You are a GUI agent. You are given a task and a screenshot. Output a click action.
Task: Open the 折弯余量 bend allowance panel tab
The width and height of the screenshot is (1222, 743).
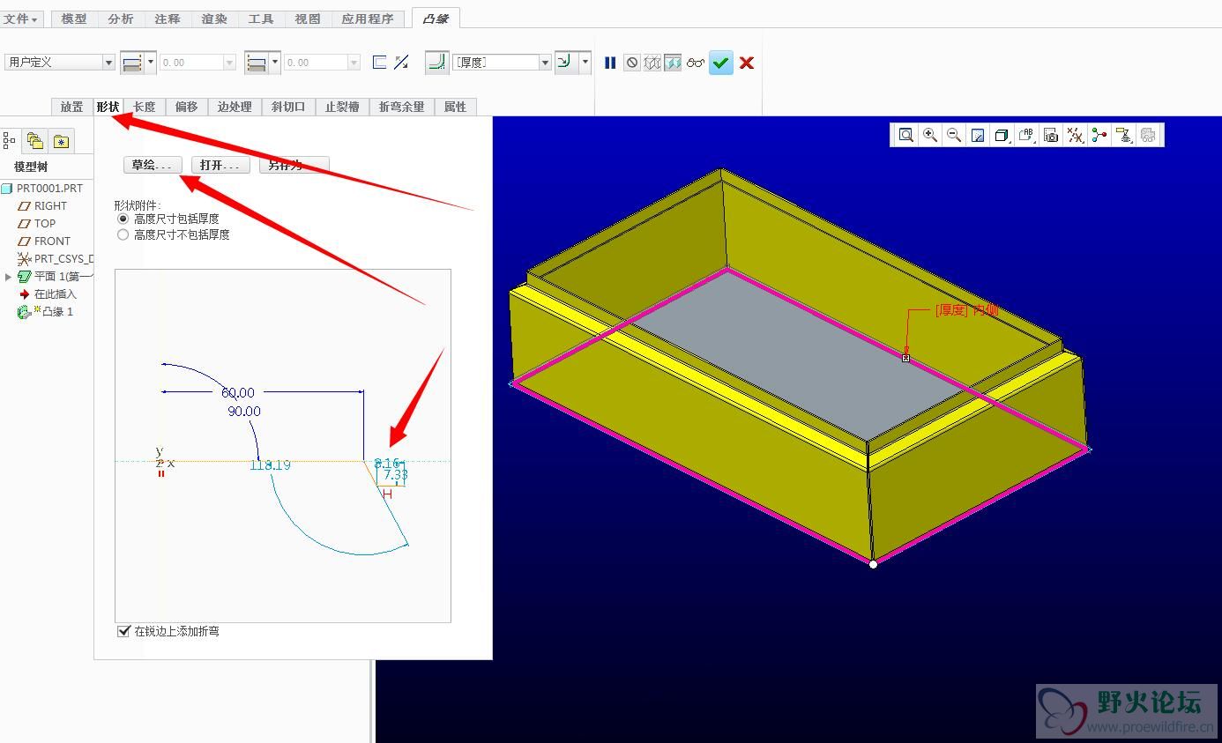[402, 107]
